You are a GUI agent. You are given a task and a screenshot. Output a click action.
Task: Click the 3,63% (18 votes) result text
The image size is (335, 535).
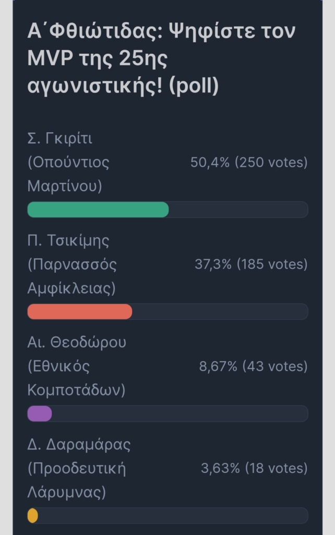tap(254, 468)
